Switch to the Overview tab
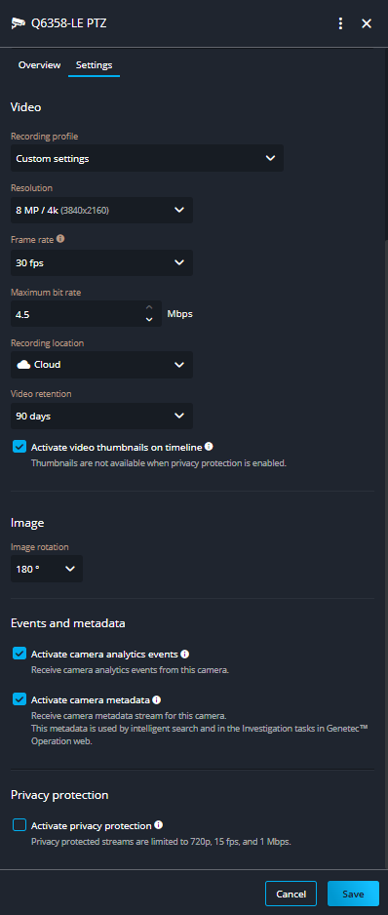Viewport: 388px width, 915px height. (39, 65)
